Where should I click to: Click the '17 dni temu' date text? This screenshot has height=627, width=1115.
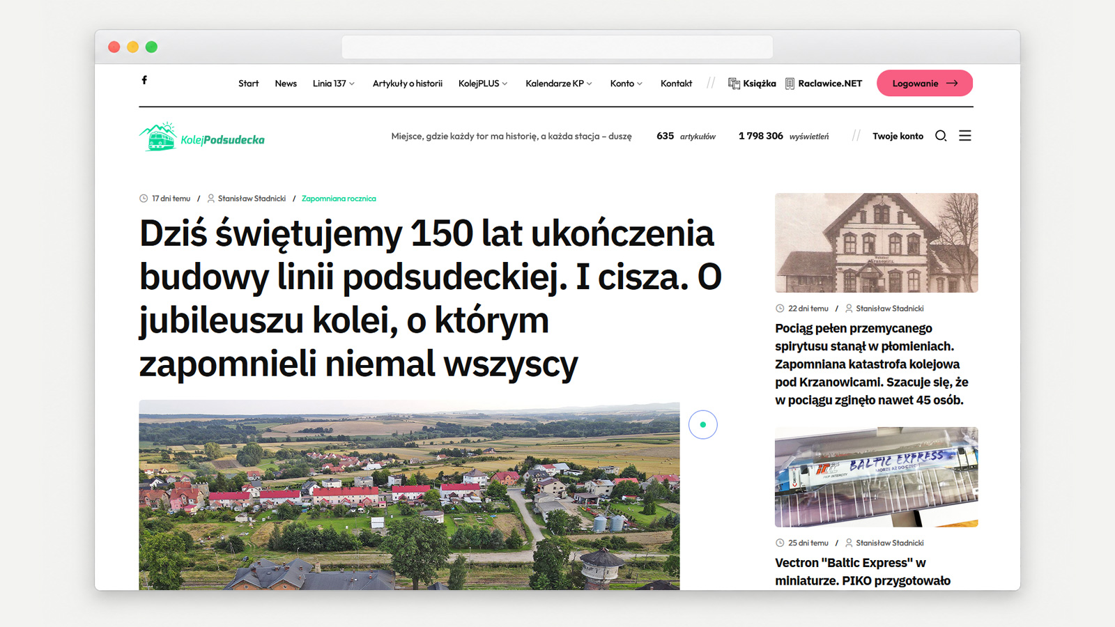(171, 199)
